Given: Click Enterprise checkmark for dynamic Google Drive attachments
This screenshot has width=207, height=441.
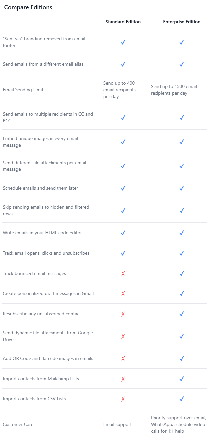Looking at the screenshot, I should pyautogui.click(x=182, y=336).
